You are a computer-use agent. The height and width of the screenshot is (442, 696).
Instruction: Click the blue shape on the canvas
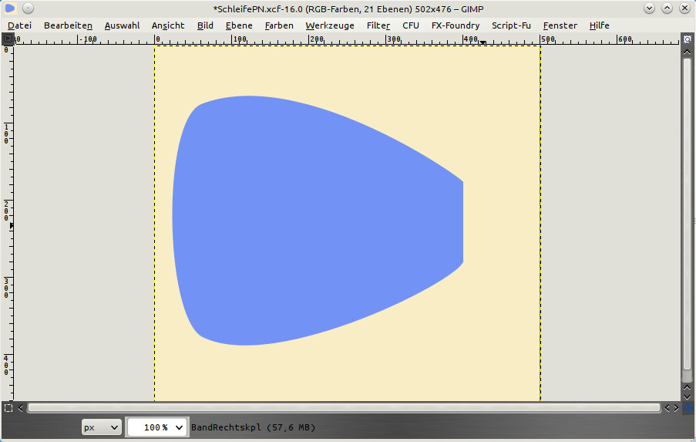point(308,220)
